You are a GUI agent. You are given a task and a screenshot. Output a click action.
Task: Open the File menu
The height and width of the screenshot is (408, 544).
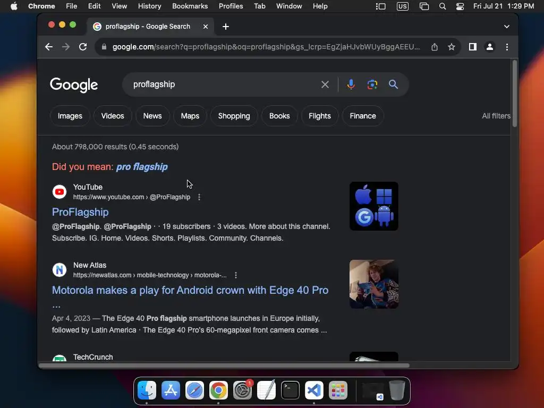pos(72,6)
